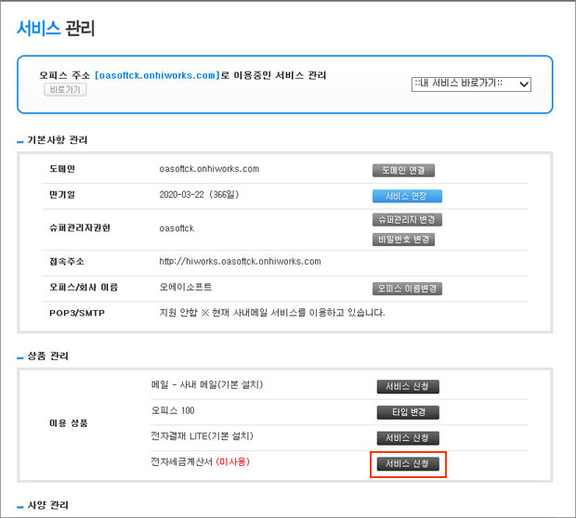The height and width of the screenshot is (518, 576).
Task: Click 서비스 신청 for 메일 - 사내 메일
Action: coord(408,386)
